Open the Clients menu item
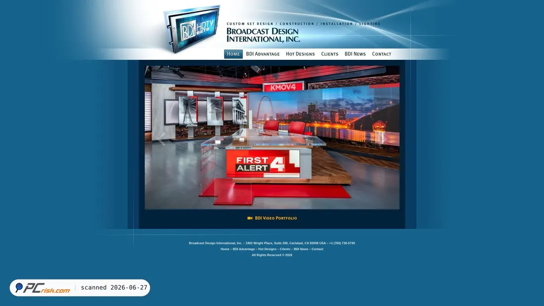The image size is (544, 306). click(x=329, y=54)
